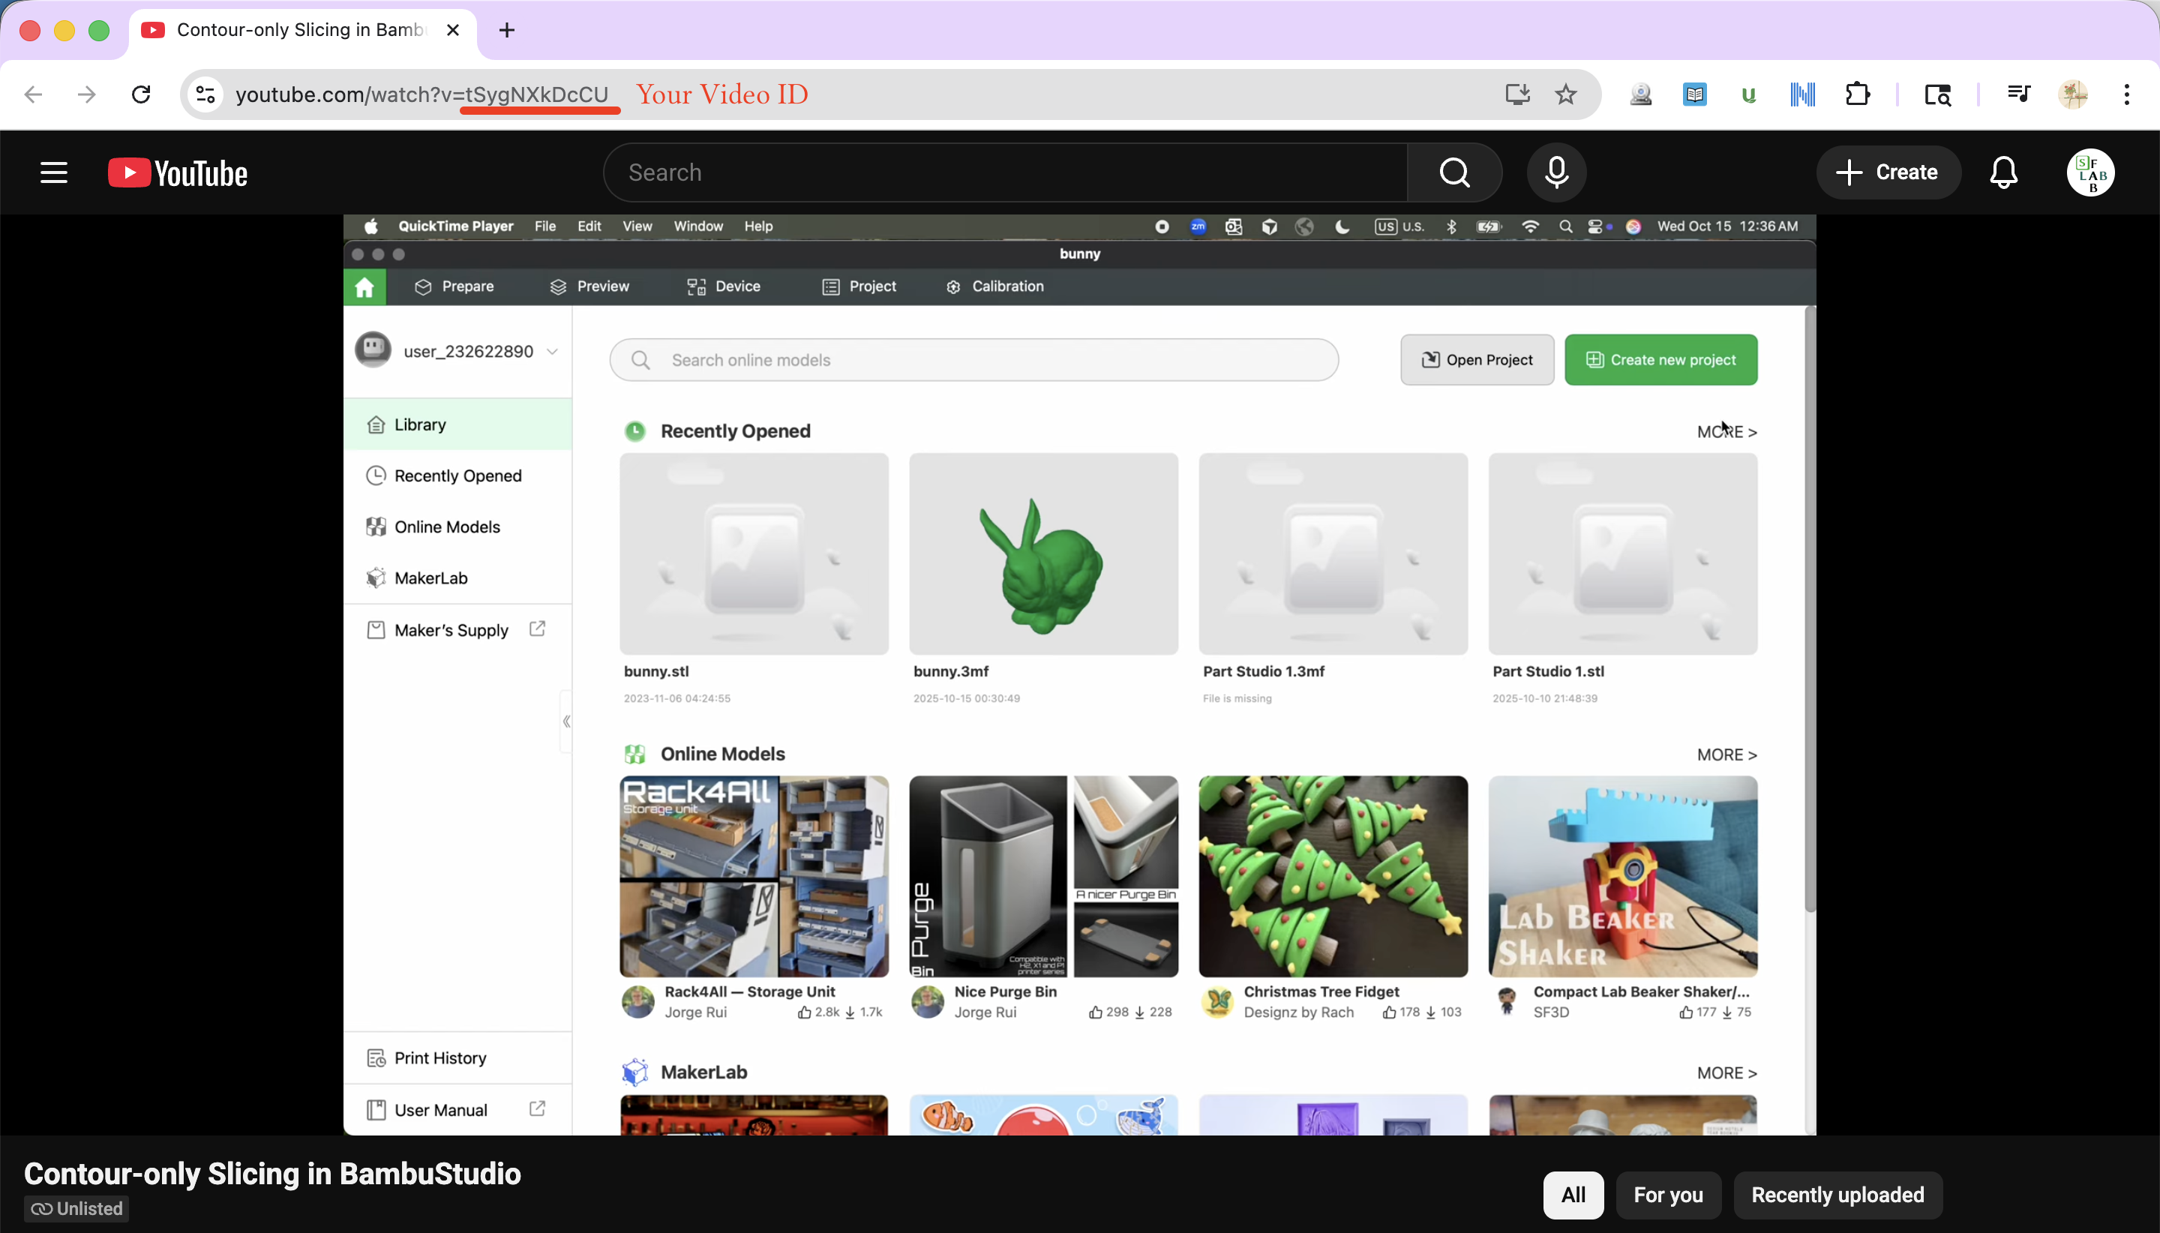The width and height of the screenshot is (2160, 1233).
Task: Open the Christmas Tree Fidget model thumbnail
Action: (x=1333, y=877)
